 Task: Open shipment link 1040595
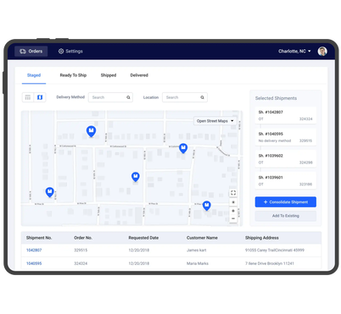pos(34,263)
